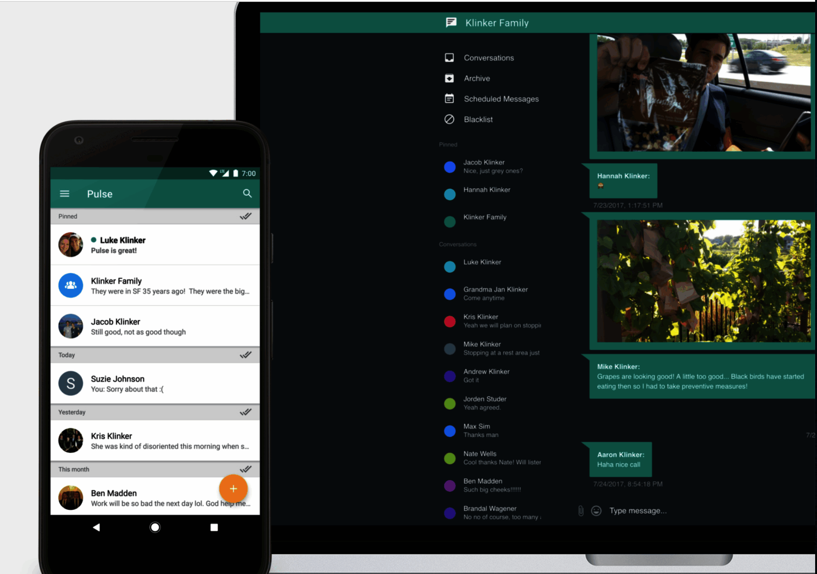Viewport: 817px width, 574px height.
Task: Open Klinker Family 'They were in SF' conversation
Action: pyautogui.click(x=155, y=286)
